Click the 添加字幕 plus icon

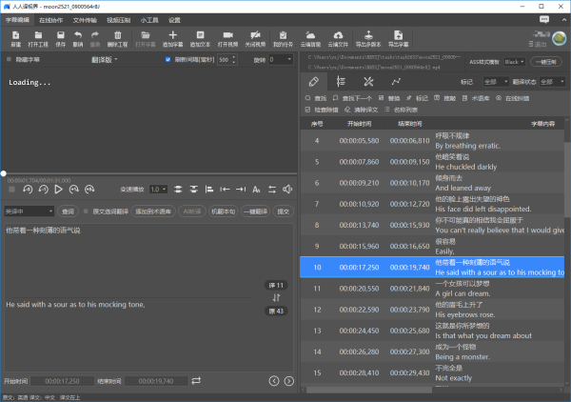point(172,37)
